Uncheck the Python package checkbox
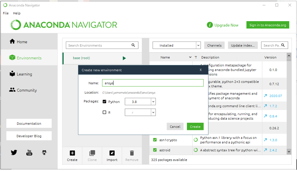This screenshot has width=297, height=171. click(x=104, y=102)
